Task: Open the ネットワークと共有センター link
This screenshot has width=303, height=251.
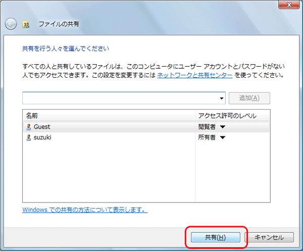Action: (194, 75)
